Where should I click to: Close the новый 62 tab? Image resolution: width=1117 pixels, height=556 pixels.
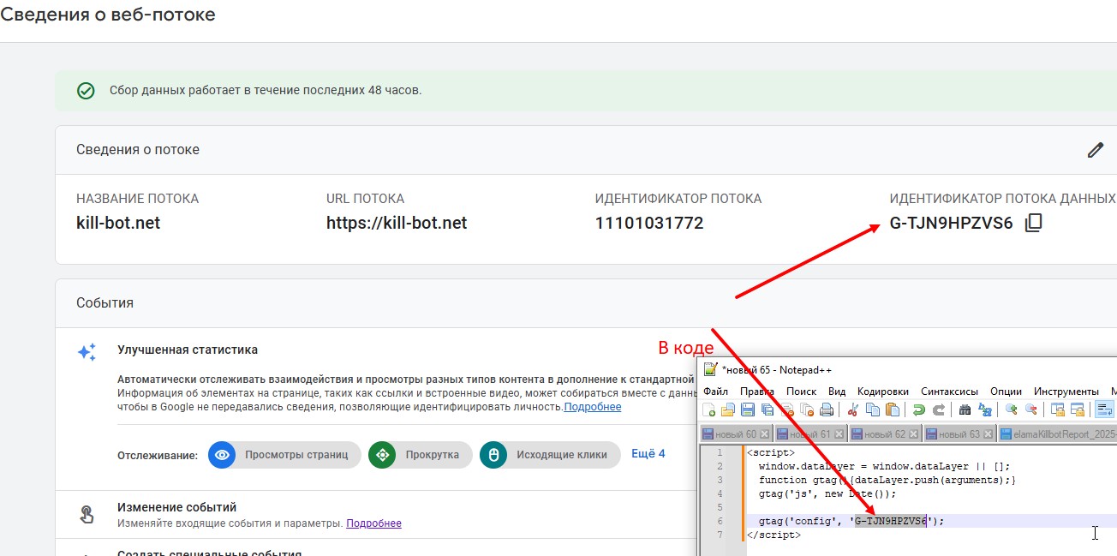(913, 434)
